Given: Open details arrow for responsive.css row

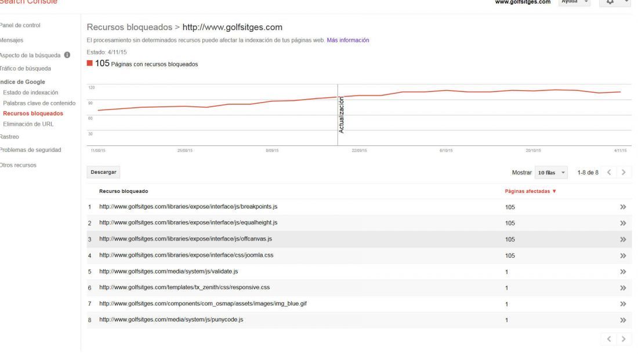Looking at the screenshot, I should (x=622, y=288).
